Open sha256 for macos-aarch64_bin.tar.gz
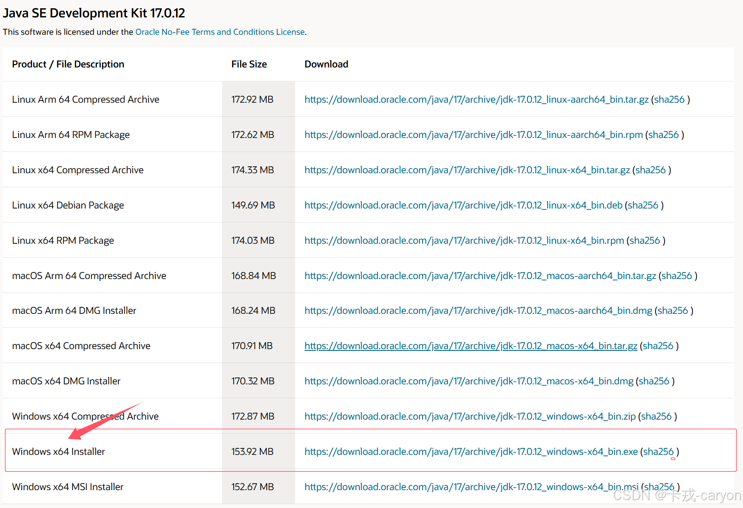 (676, 276)
